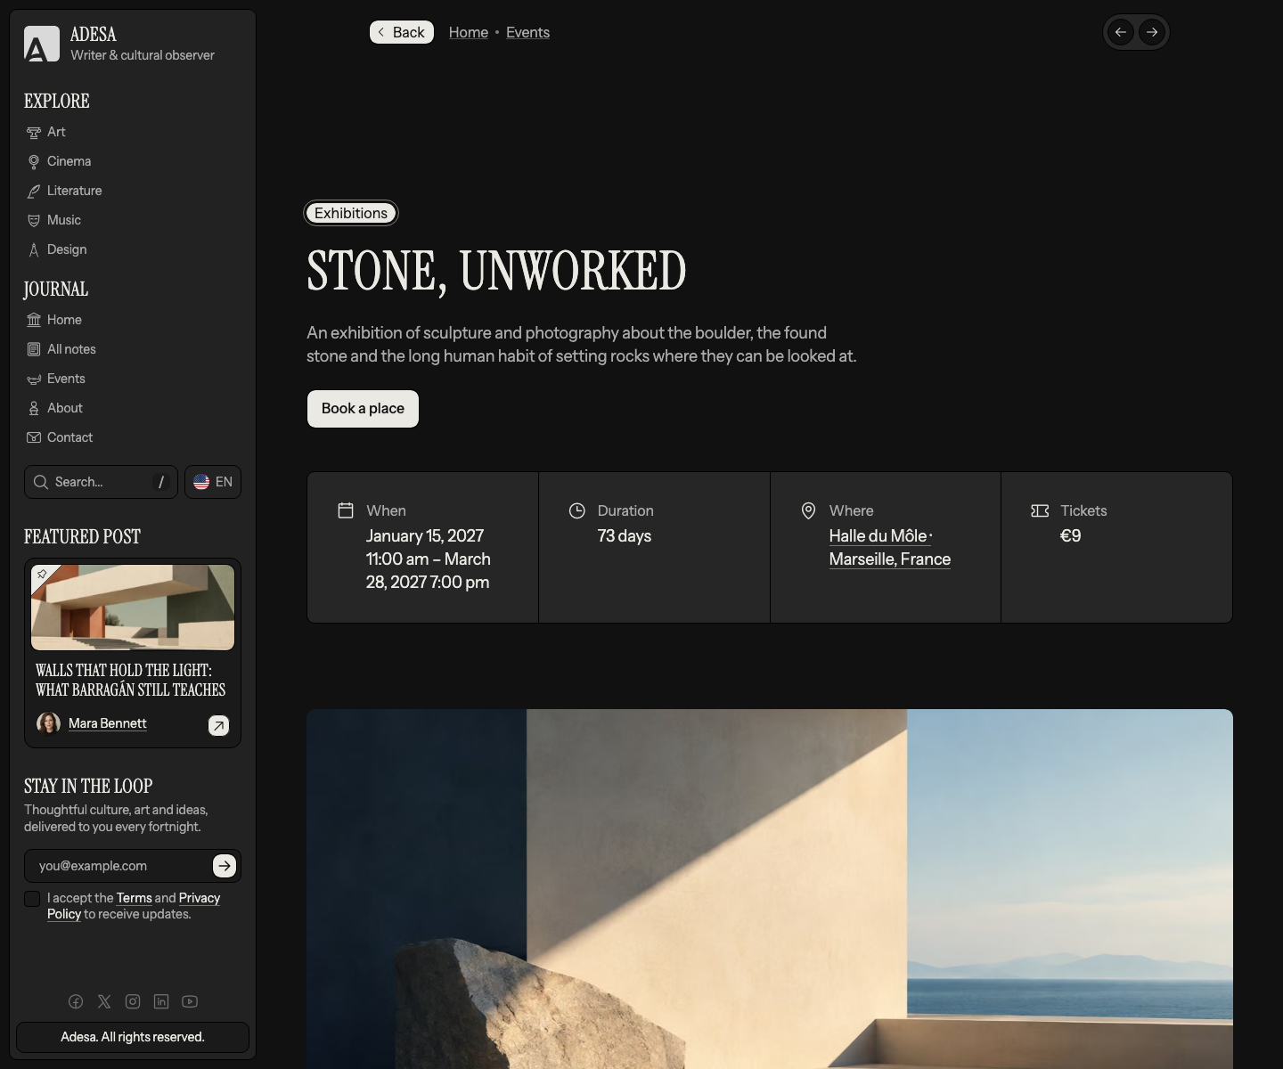Screen dimensions: 1283x1069
Task: Click Mara Bennett's avatar
Action: [48, 723]
